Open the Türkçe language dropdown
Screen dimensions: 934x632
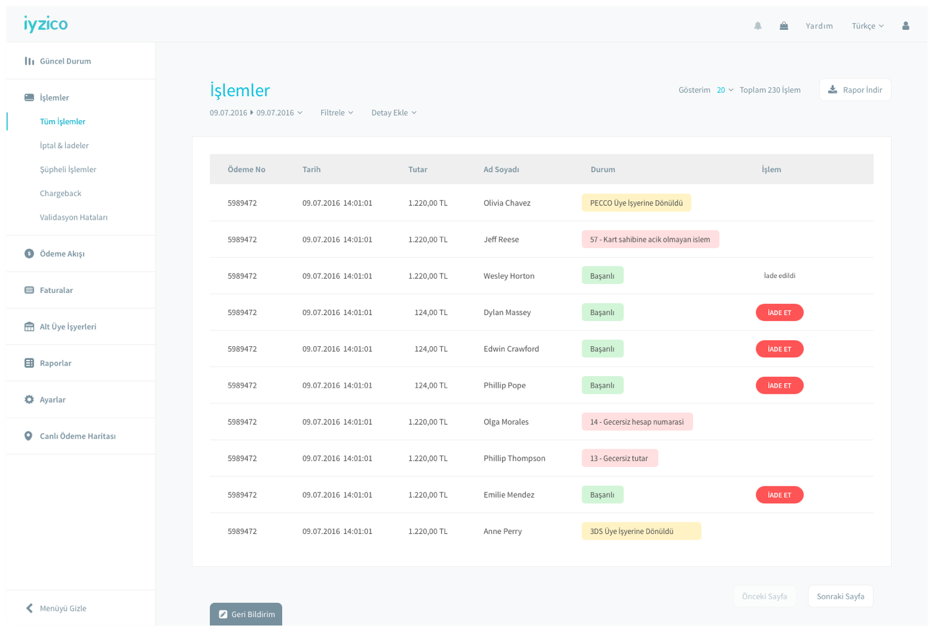tap(868, 26)
